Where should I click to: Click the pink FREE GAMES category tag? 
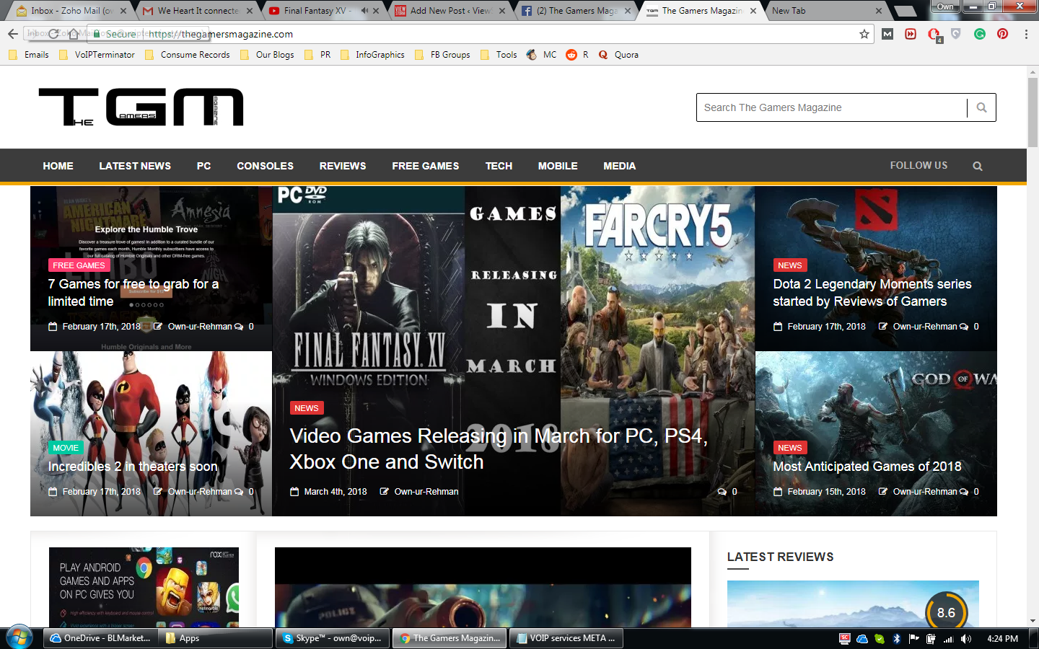click(x=79, y=265)
